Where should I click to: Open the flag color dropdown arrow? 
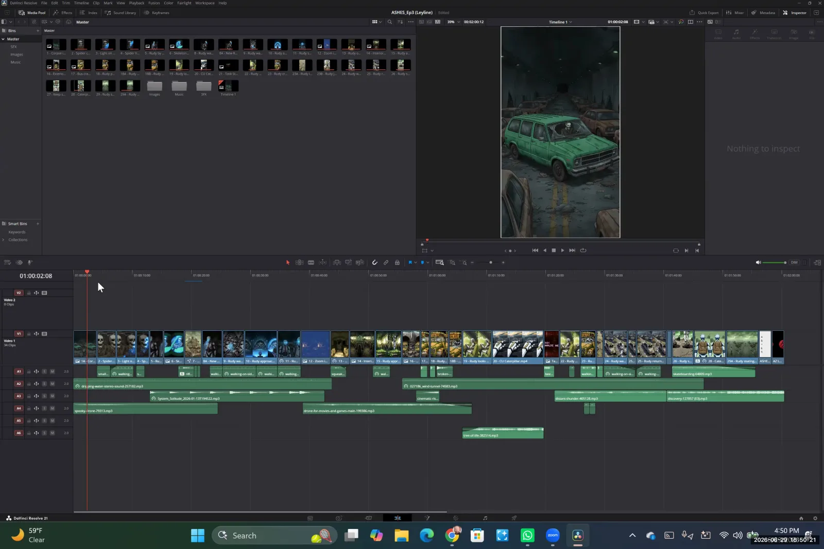tap(415, 263)
